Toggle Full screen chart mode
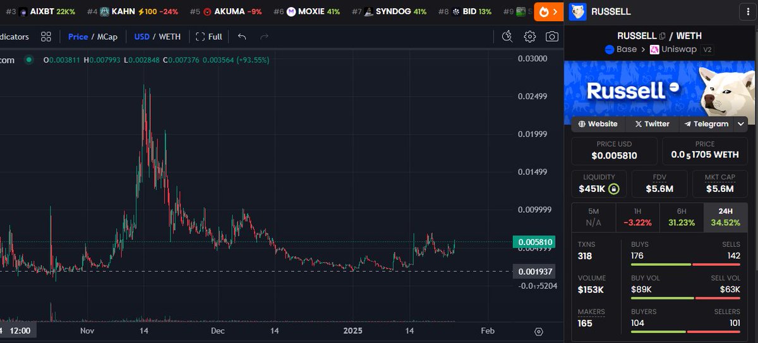 (x=209, y=37)
